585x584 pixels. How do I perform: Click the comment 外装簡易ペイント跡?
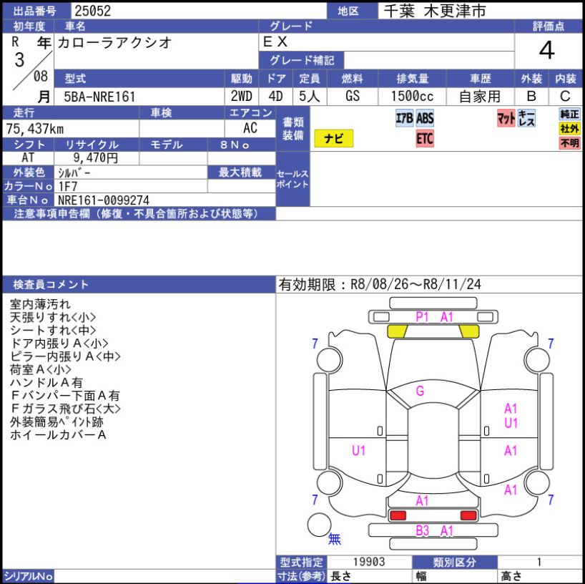point(56,422)
